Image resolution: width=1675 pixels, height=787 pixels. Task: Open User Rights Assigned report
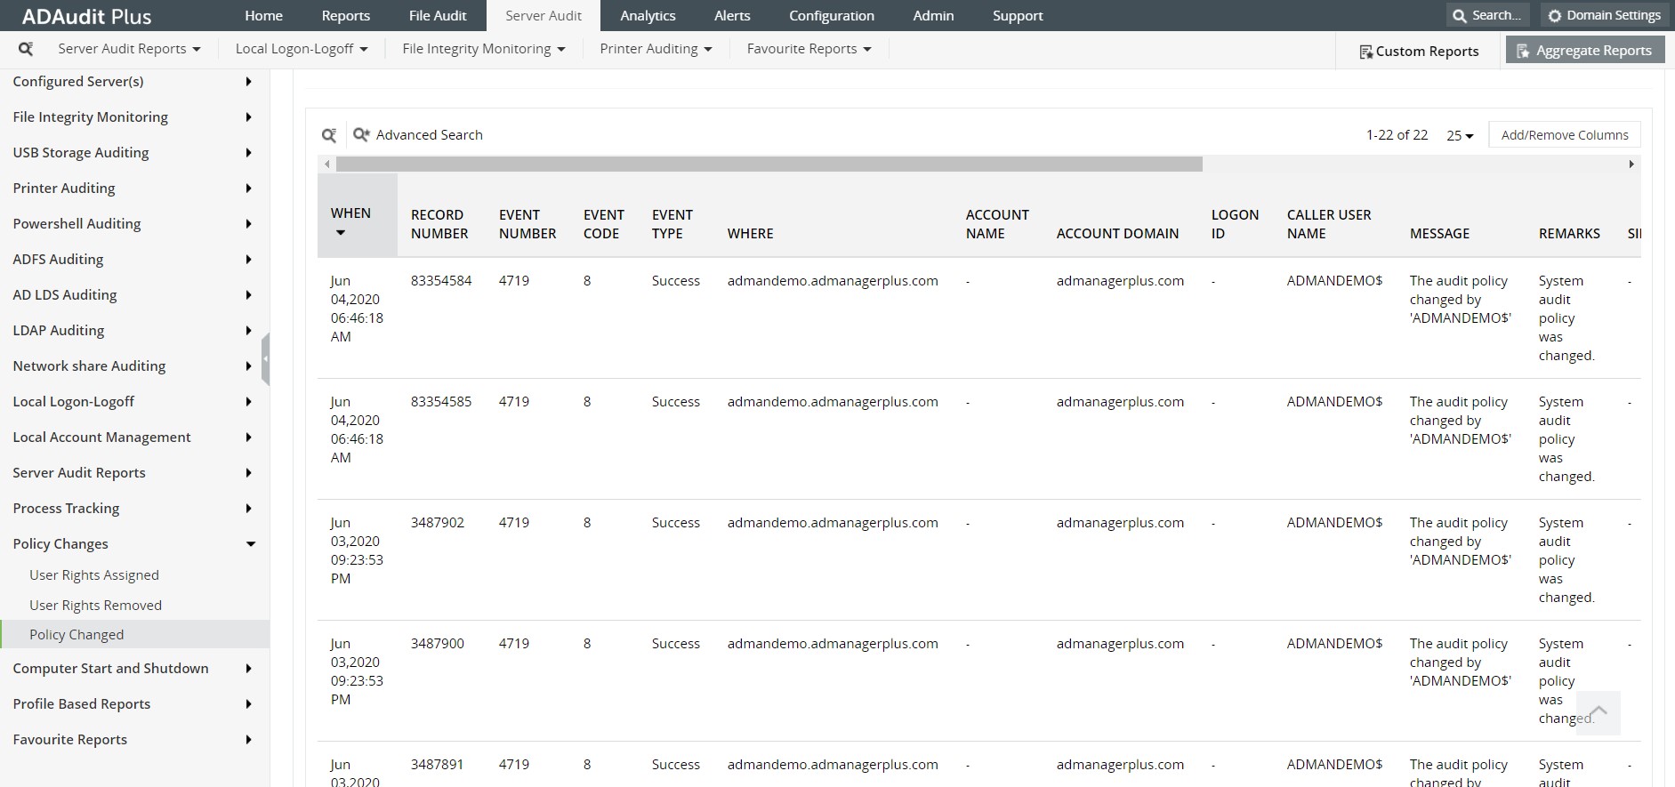tap(94, 575)
